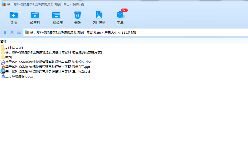The height and width of the screenshot is (151, 248).
Task: Go up one level with the up arrow
Action: point(5,32)
